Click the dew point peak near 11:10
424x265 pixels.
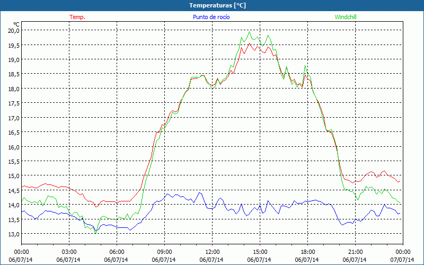pos(200,193)
